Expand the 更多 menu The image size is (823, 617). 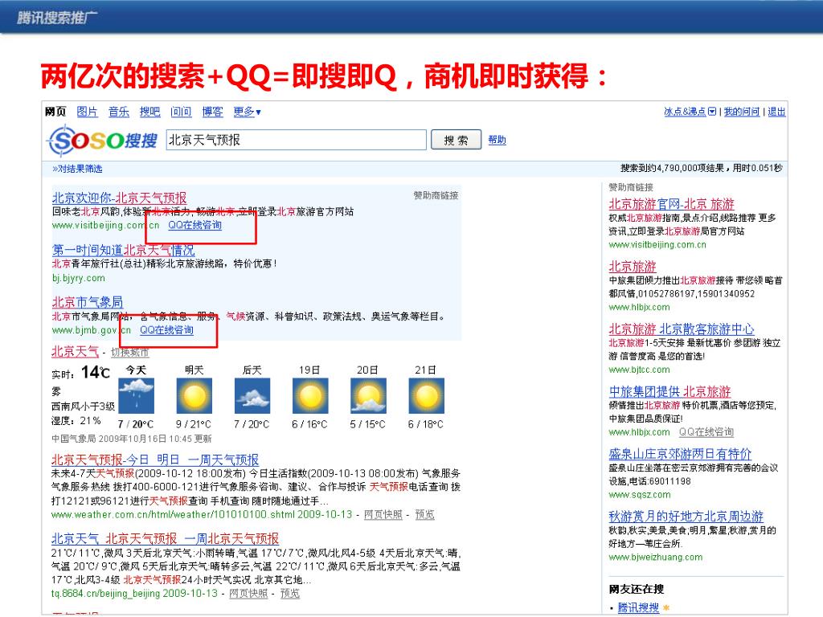coord(248,111)
